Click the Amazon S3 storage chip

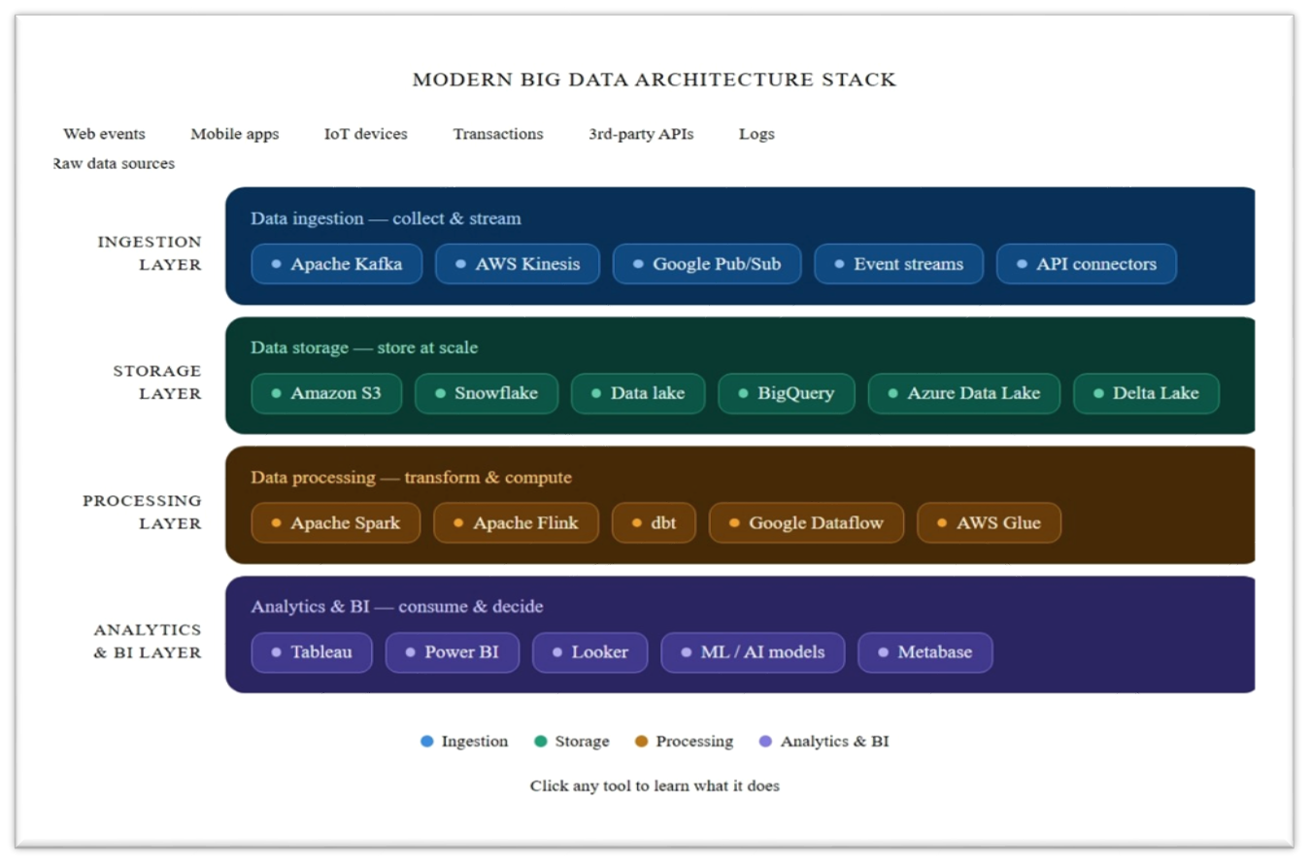326,393
